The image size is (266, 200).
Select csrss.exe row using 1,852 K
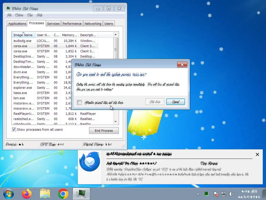click(55, 51)
